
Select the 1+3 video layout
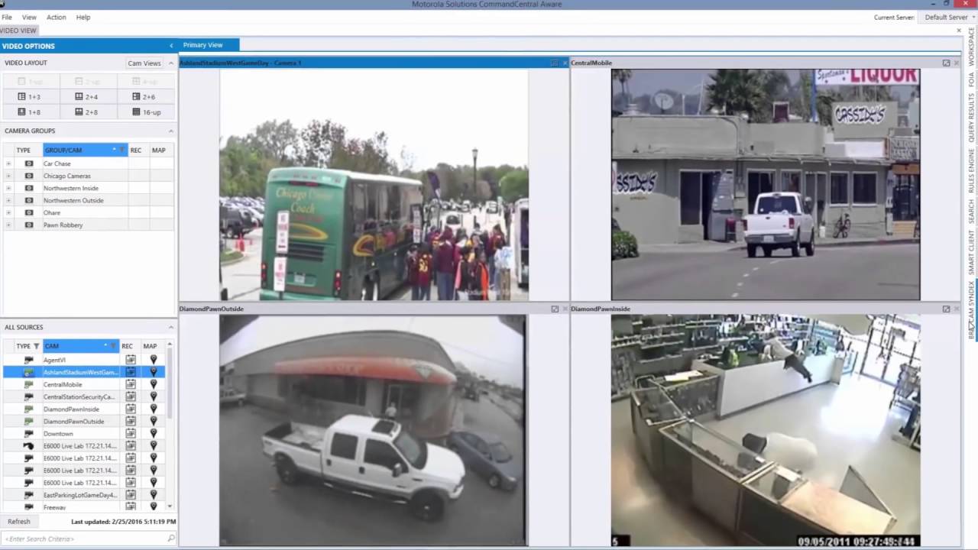(x=29, y=97)
